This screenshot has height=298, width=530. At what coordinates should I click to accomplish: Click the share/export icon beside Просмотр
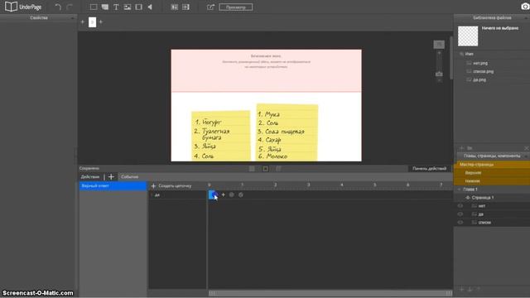[210, 7]
